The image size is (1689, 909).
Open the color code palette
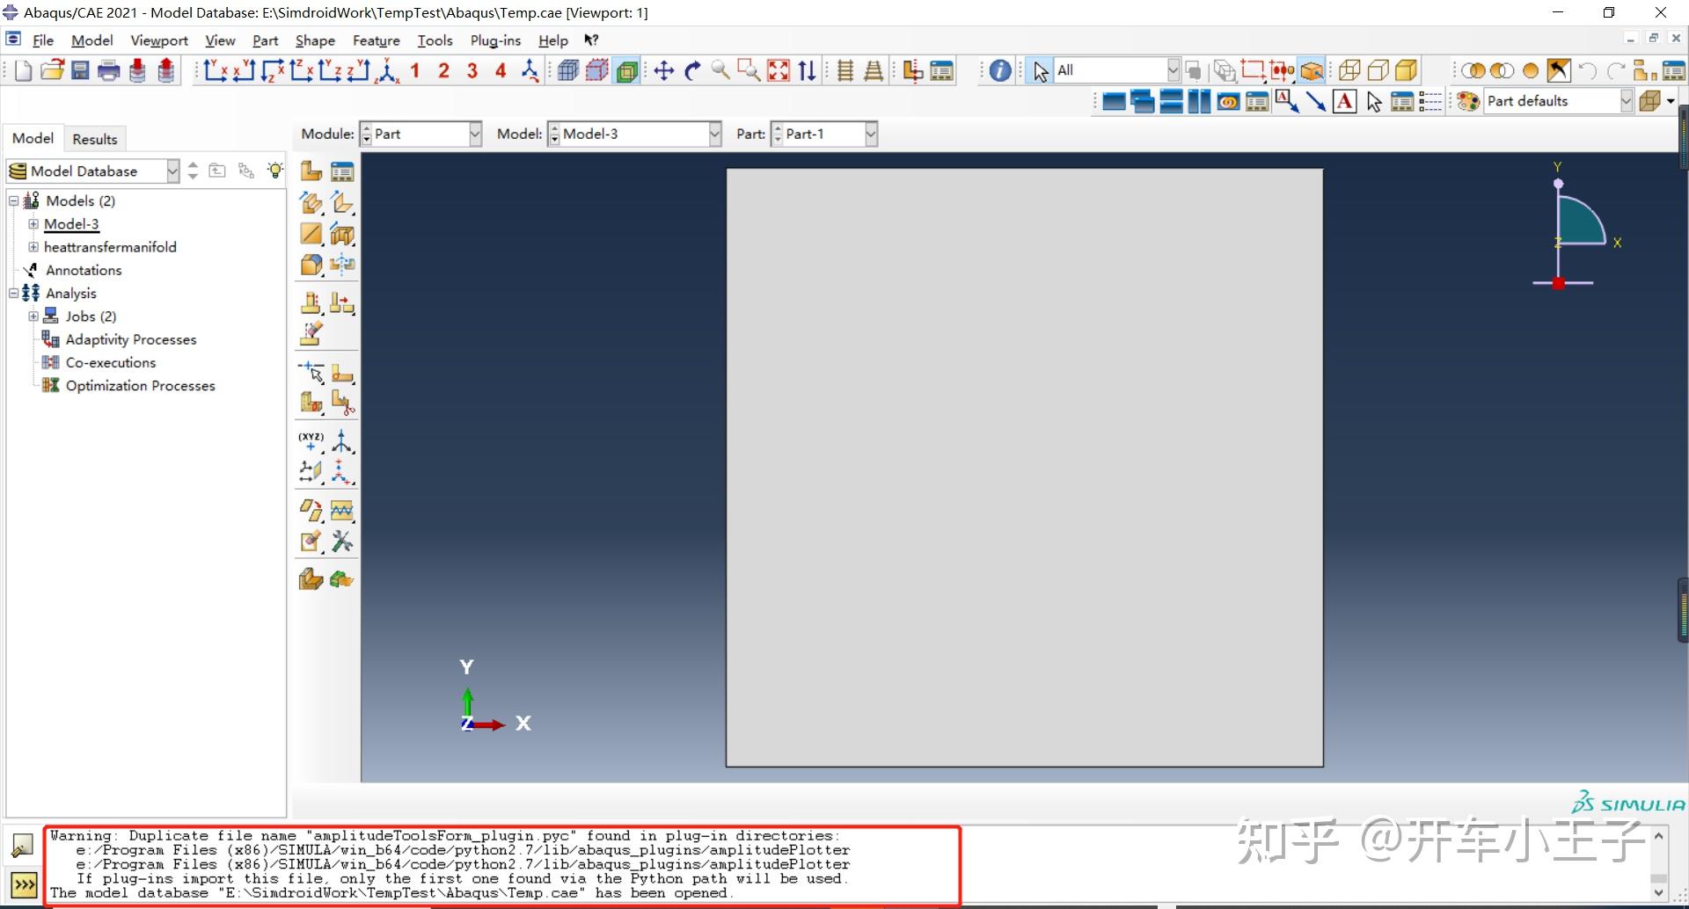(1466, 101)
